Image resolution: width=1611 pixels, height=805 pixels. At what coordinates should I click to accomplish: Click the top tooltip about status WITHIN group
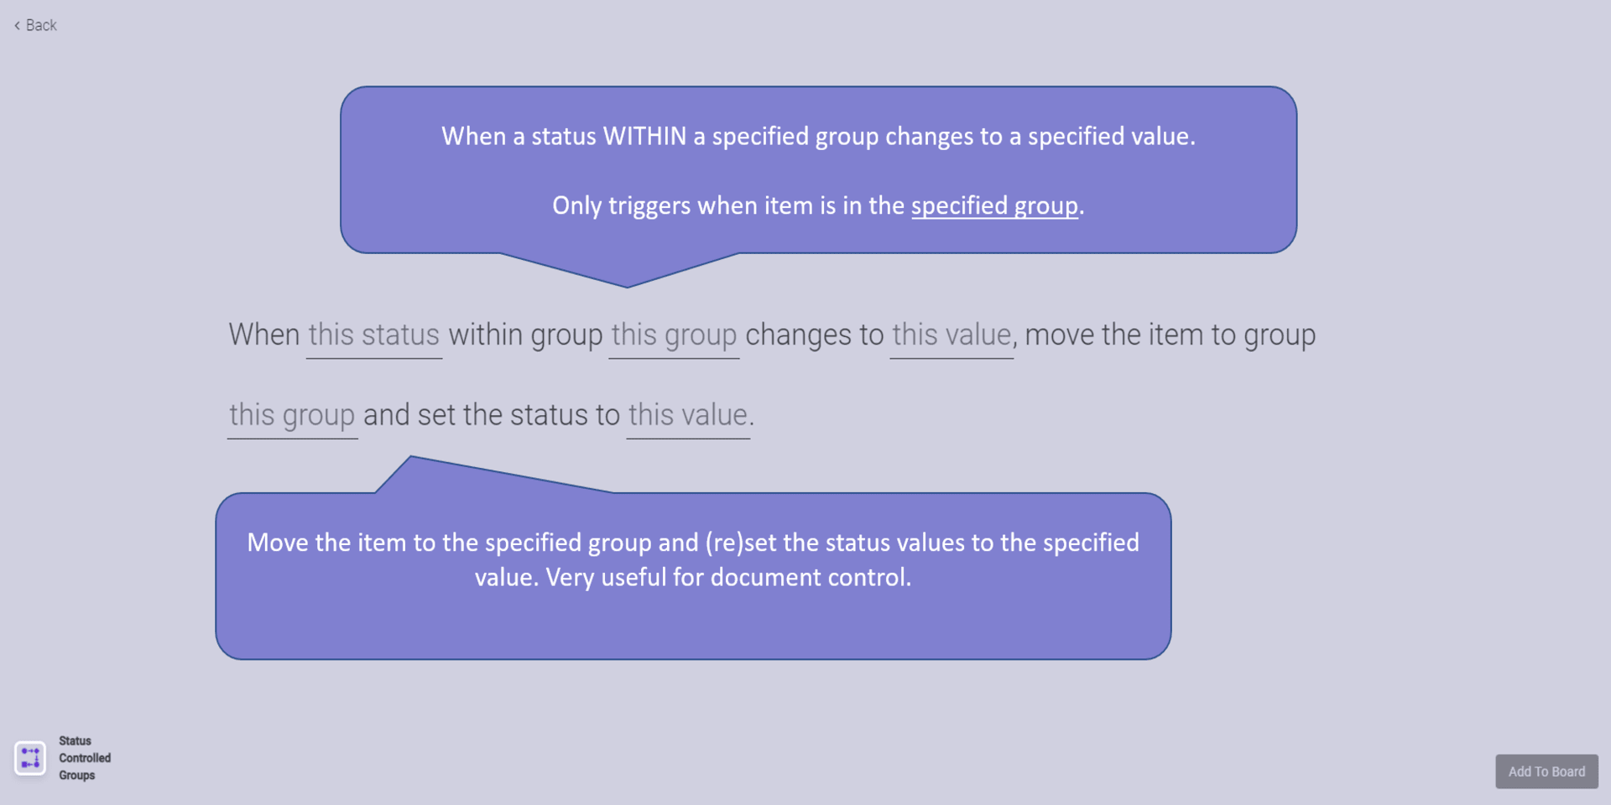818,170
